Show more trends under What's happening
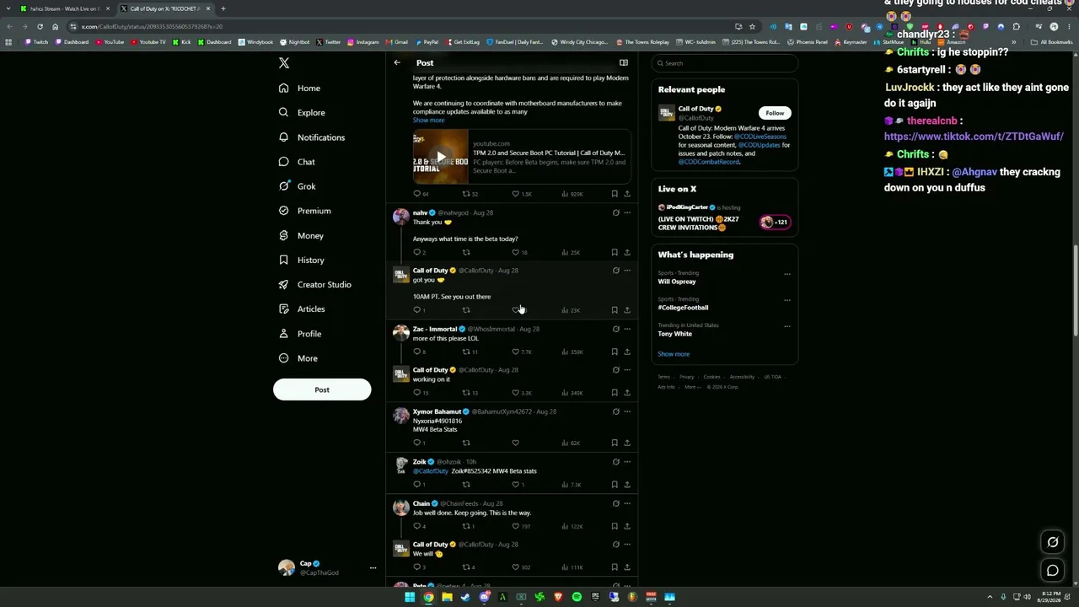The height and width of the screenshot is (607, 1079). [x=674, y=354]
